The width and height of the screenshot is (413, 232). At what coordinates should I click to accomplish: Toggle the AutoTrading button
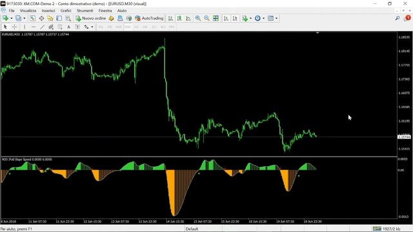coord(149,18)
